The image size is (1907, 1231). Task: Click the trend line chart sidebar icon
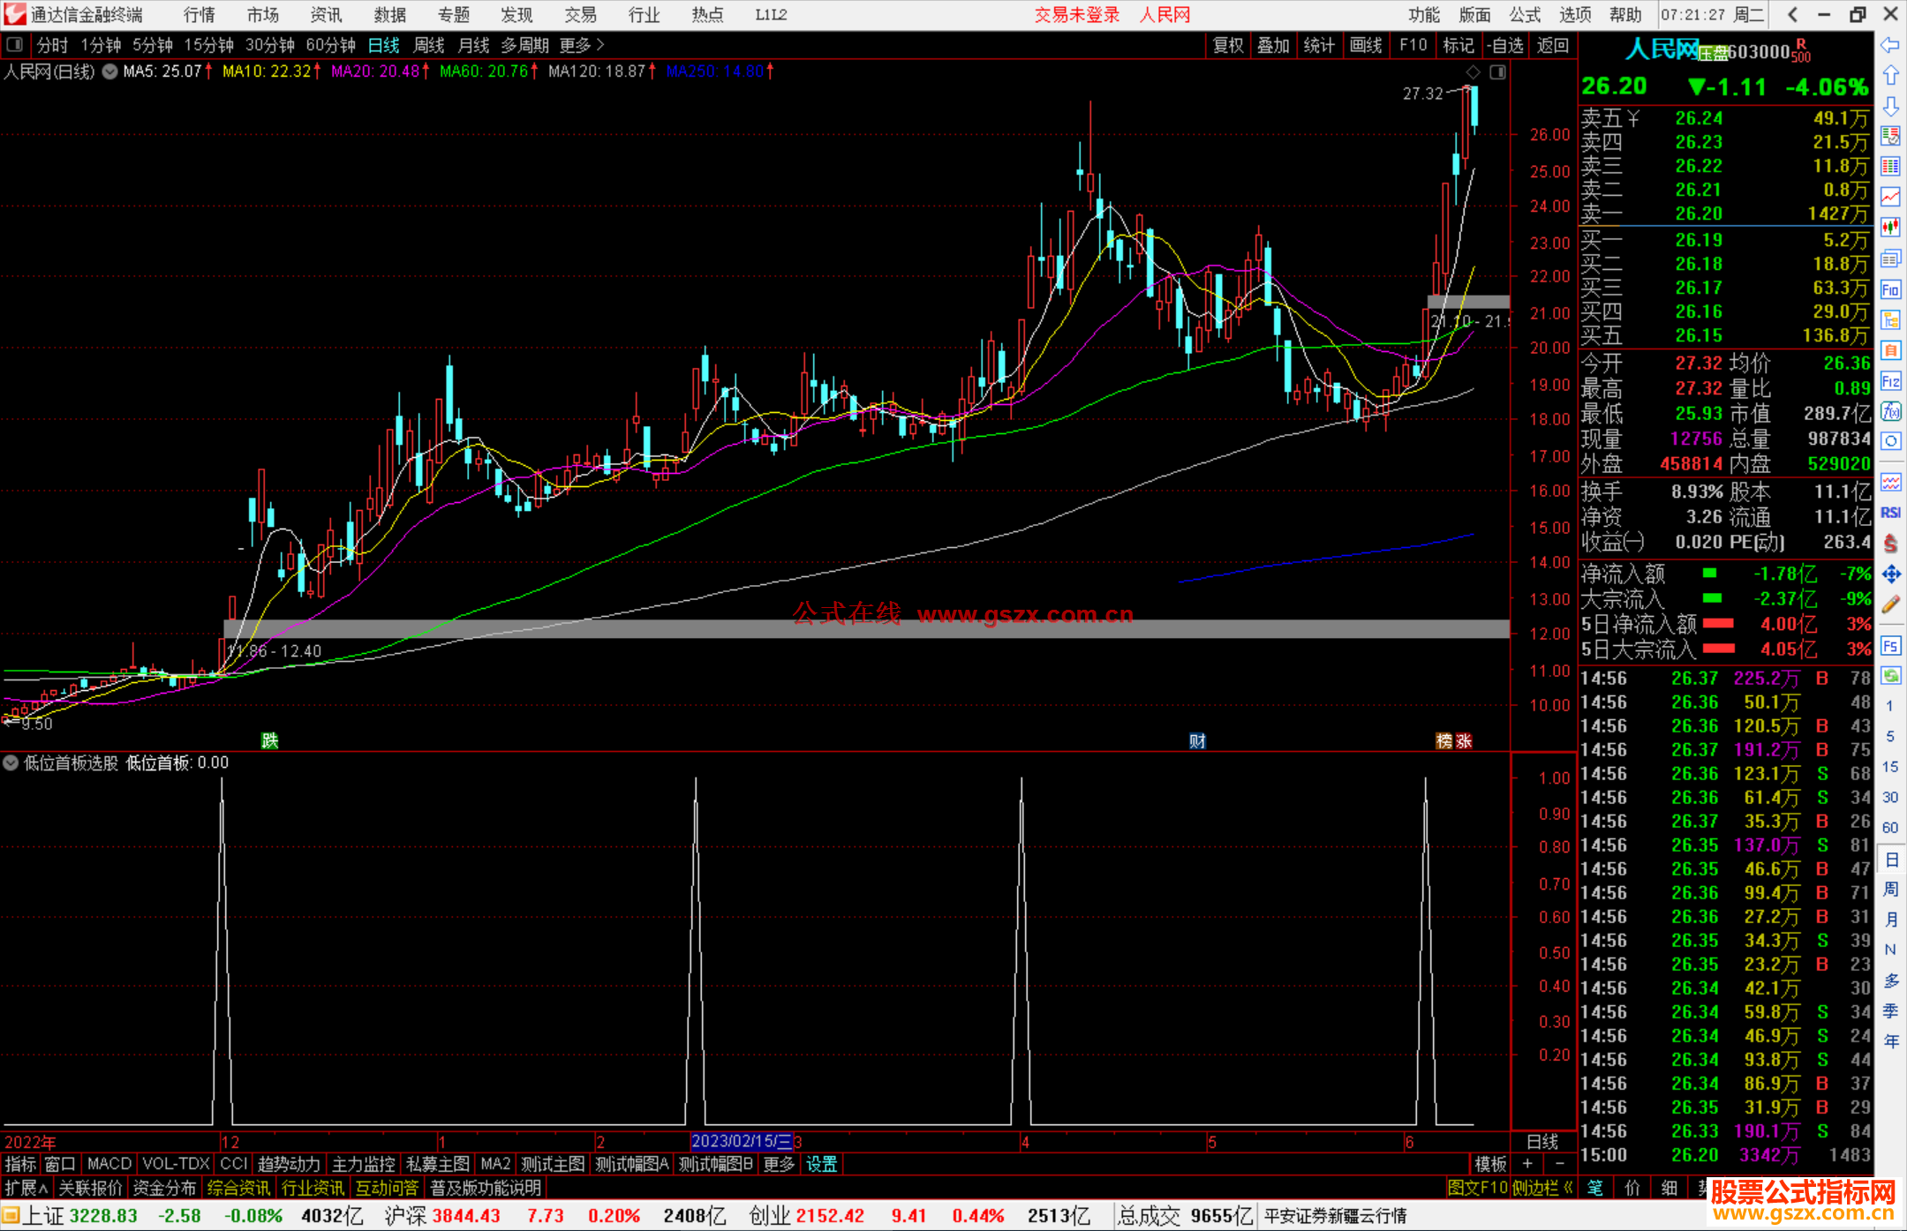[1890, 197]
